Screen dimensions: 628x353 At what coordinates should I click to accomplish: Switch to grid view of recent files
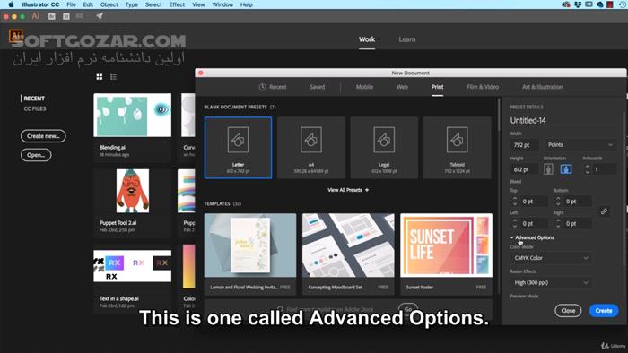(x=100, y=77)
